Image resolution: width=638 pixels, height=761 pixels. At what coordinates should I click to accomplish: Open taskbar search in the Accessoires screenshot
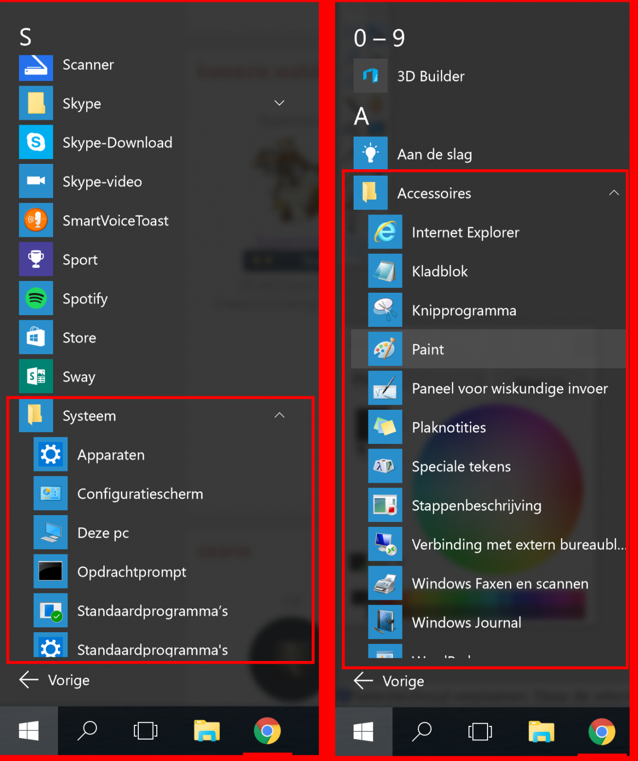tap(422, 732)
